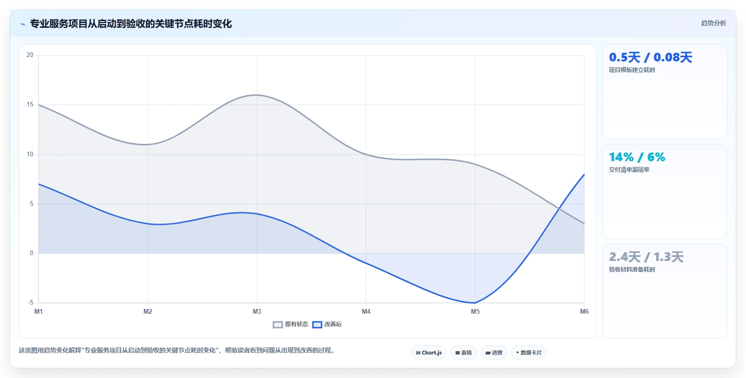
Task: Click the gray 原有状态 legend color box
Action: point(278,324)
